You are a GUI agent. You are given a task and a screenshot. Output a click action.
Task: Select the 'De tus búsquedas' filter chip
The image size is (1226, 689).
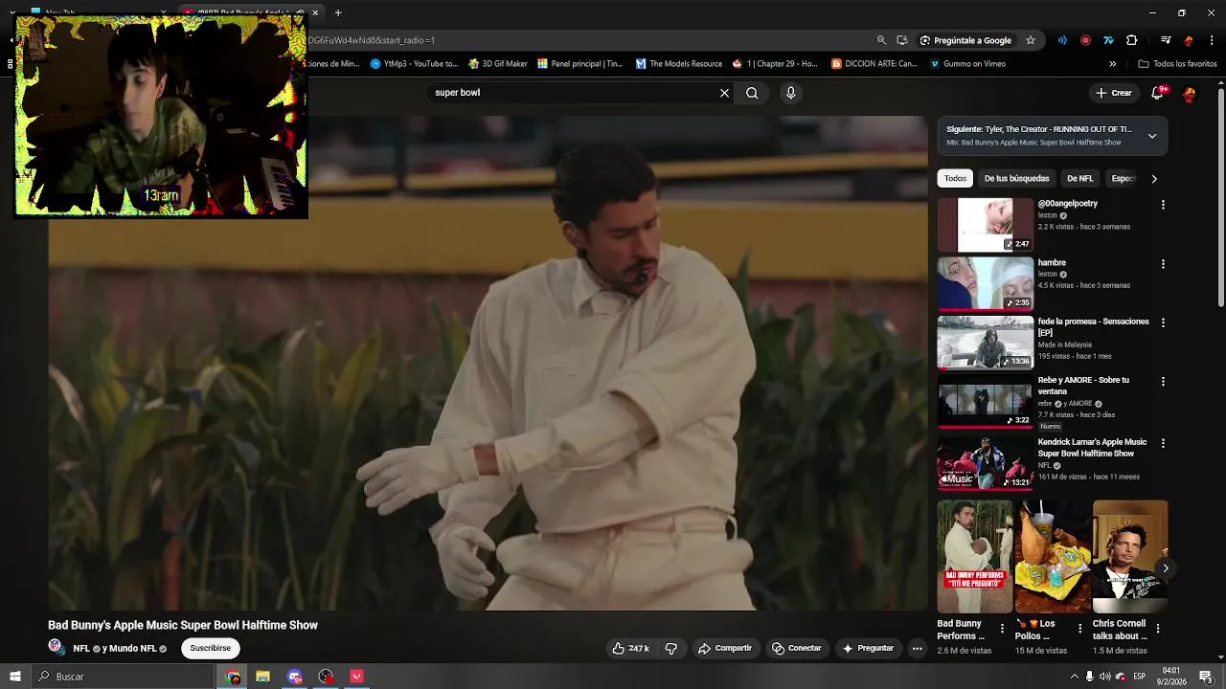point(1016,178)
